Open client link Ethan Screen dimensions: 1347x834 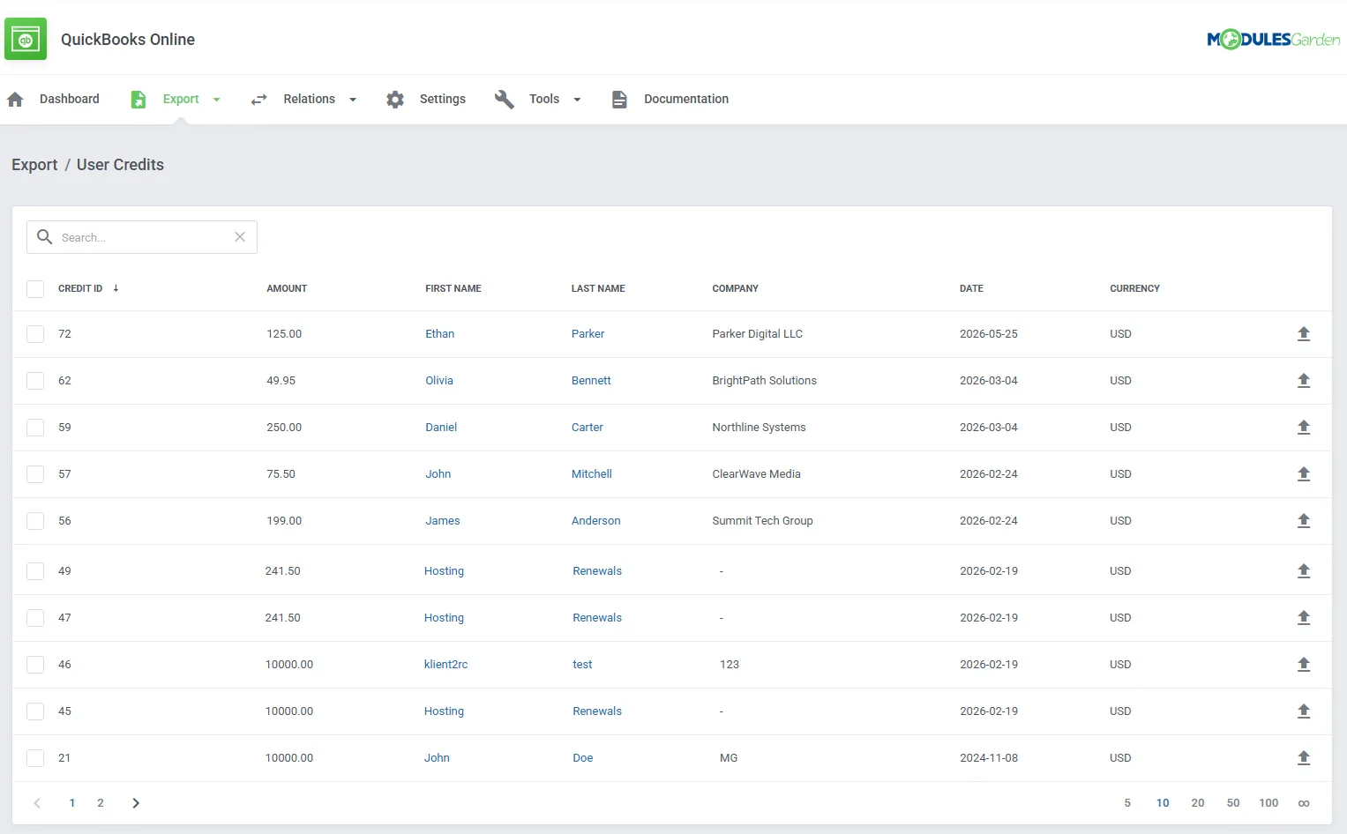click(440, 334)
